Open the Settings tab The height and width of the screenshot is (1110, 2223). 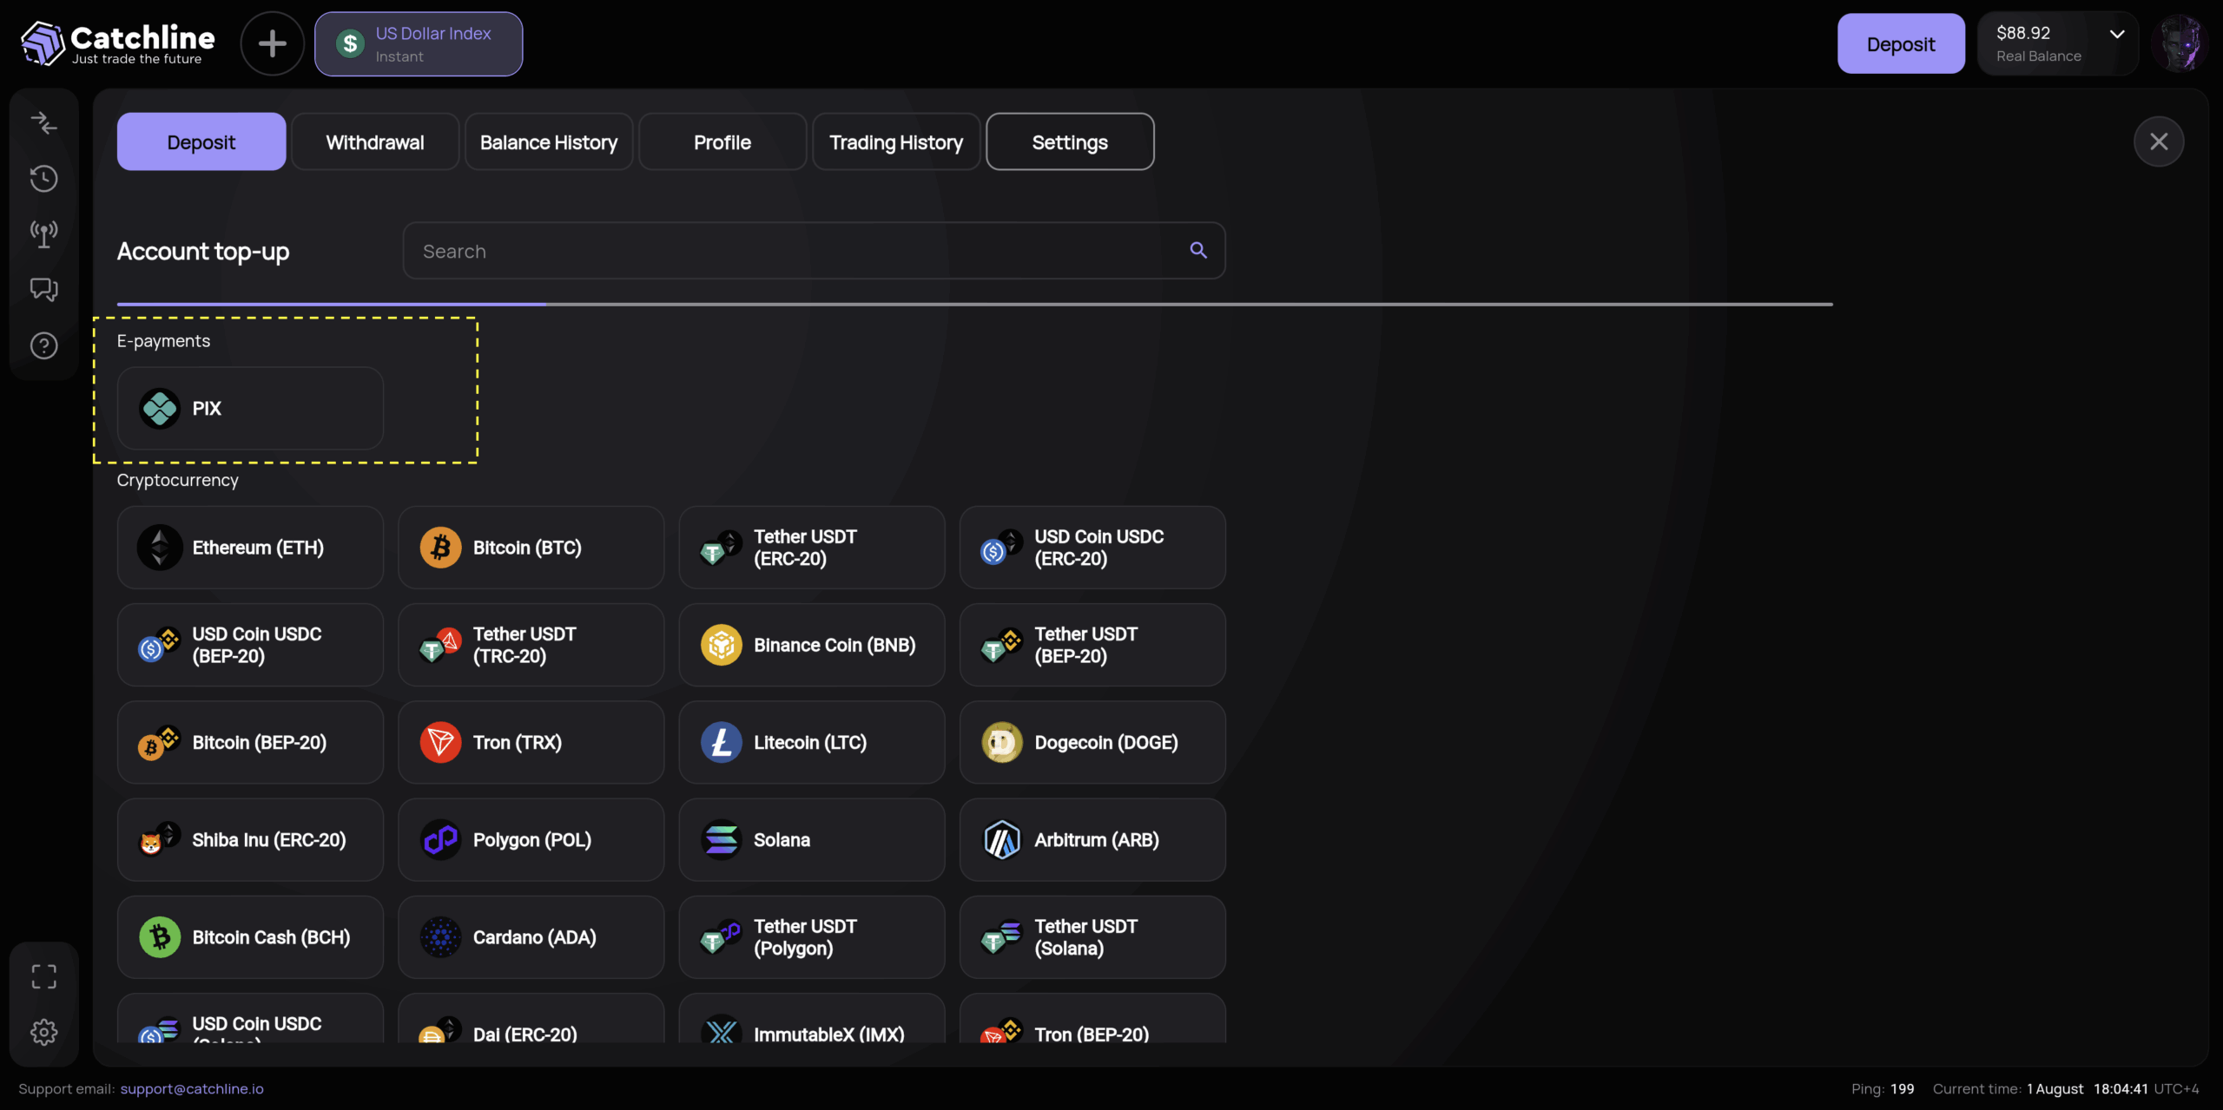(x=1070, y=141)
